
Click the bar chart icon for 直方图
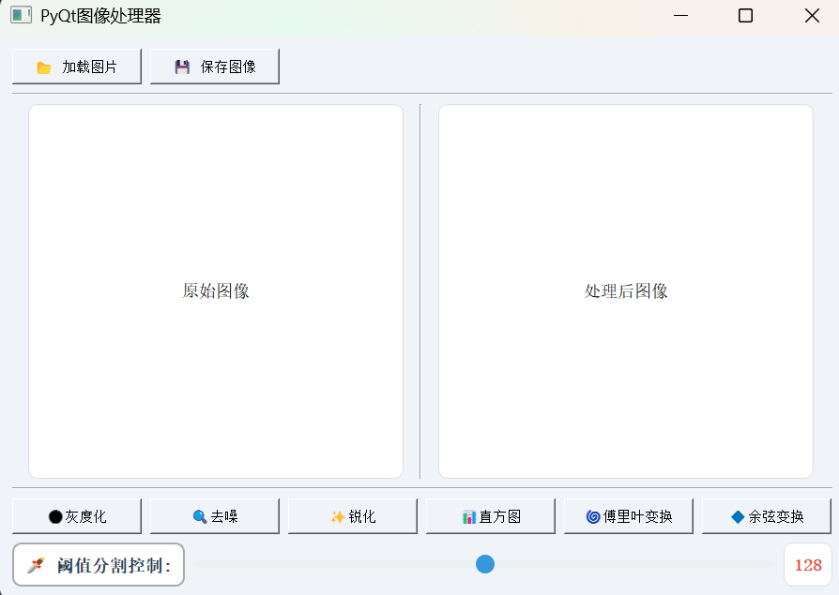[469, 517]
